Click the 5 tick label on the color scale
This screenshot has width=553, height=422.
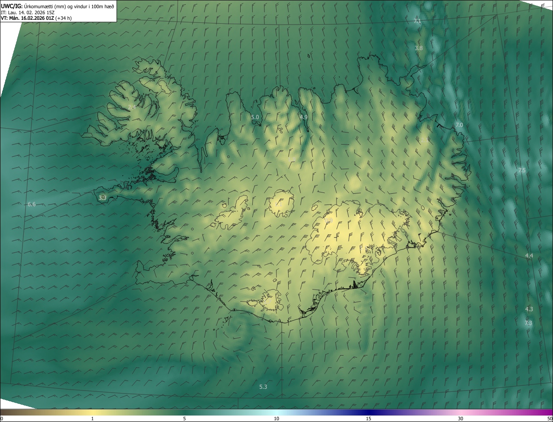pyautogui.click(x=184, y=419)
